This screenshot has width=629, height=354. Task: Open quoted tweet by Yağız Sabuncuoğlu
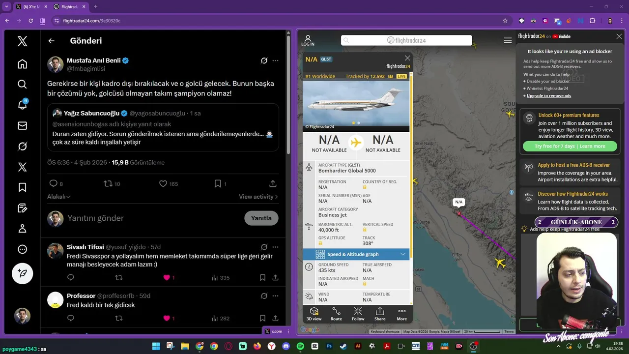(163, 127)
